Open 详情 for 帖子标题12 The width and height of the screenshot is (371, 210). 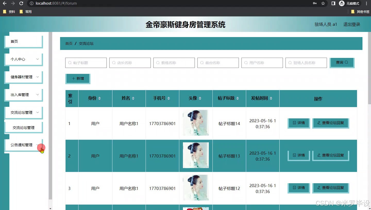[x=299, y=188]
